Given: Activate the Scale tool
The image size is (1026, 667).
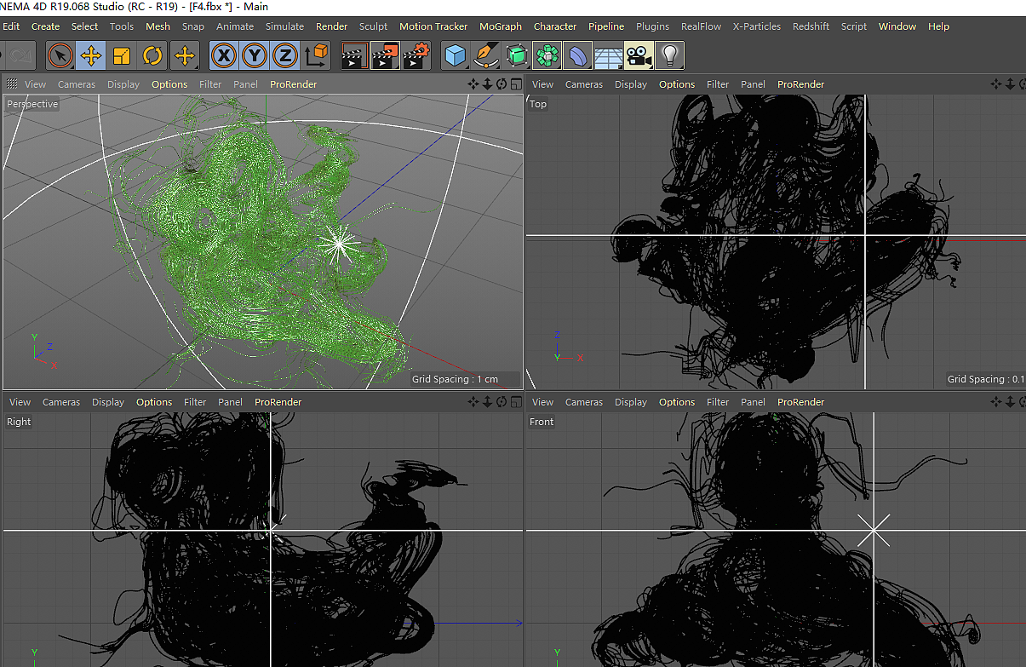Looking at the screenshot, I should point(121,56).
